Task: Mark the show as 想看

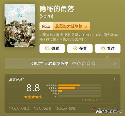Action: 52,48
